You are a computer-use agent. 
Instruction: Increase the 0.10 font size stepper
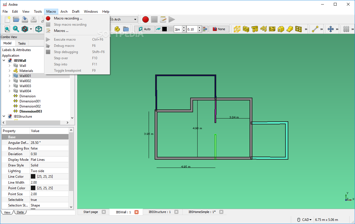pos(200,27)
